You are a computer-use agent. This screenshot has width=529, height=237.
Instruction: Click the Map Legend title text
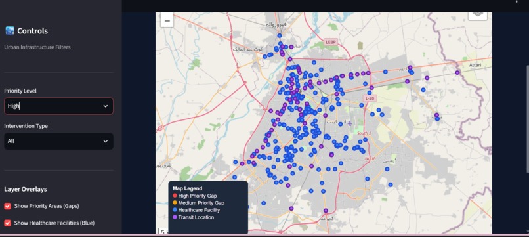pos(187,188)
